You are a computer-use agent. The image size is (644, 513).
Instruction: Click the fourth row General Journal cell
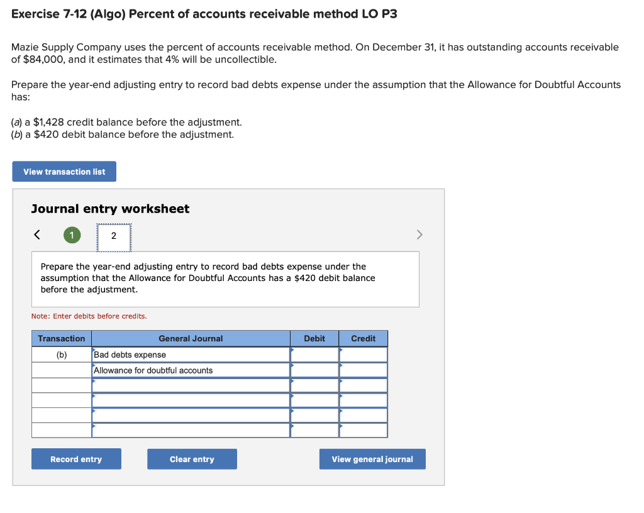191,400
